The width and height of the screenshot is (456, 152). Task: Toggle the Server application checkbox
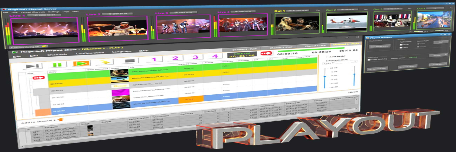[x=401, y=45]
